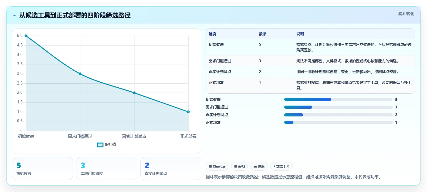Click the chart x-axis label 需求门槛通过
Screen dimensions: 427x192
click(80, 136)
